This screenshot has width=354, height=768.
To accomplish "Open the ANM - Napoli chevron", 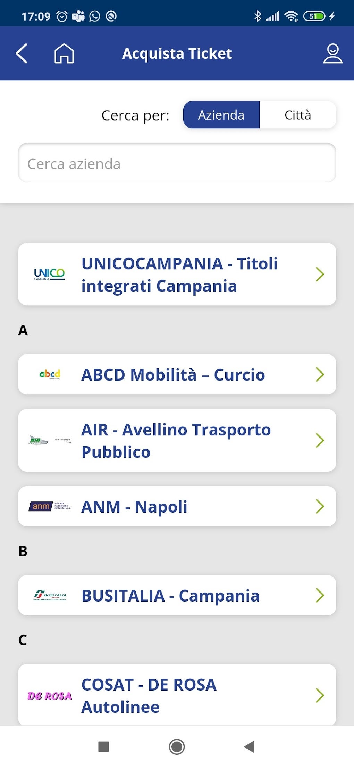I will click(320, 506).
